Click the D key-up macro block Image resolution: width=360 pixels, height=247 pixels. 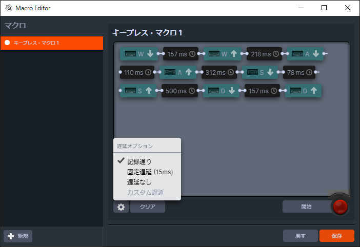point(303,91)
